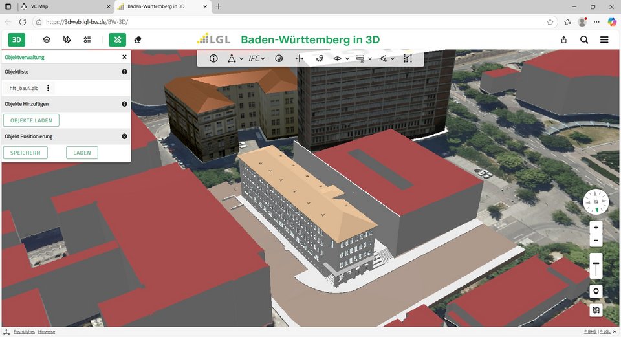
Task: Activate the building section cut tool
Action: [x=408, y=59]
